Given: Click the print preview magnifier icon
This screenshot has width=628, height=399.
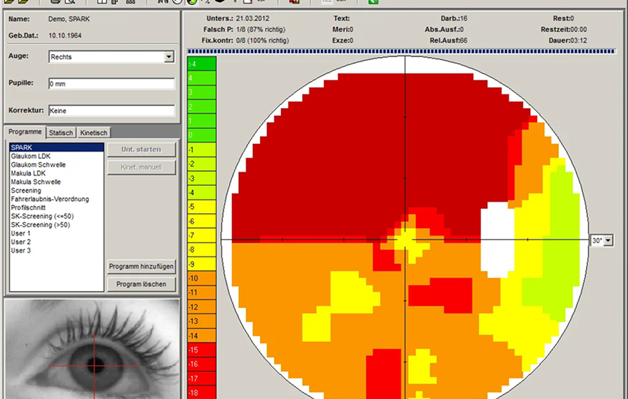Looking at the screenshot, I should coord(70,1).
